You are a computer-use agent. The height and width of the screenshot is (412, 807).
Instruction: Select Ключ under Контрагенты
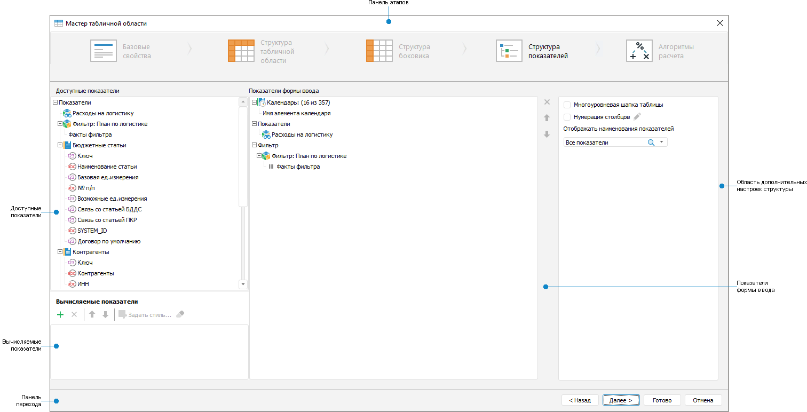[85, 263]
